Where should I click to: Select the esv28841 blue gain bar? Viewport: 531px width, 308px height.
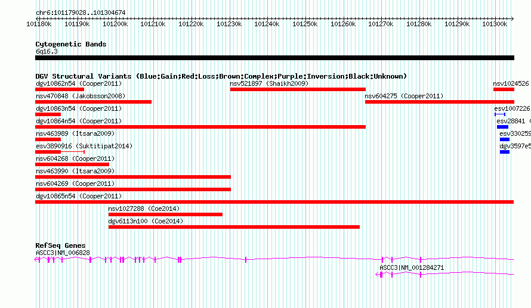(502, 127)
